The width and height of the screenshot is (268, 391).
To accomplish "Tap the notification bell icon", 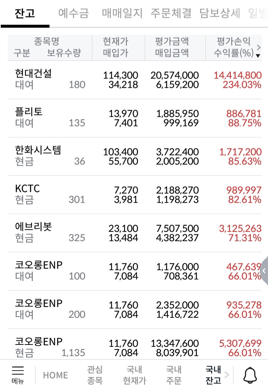I will (250, 375).
